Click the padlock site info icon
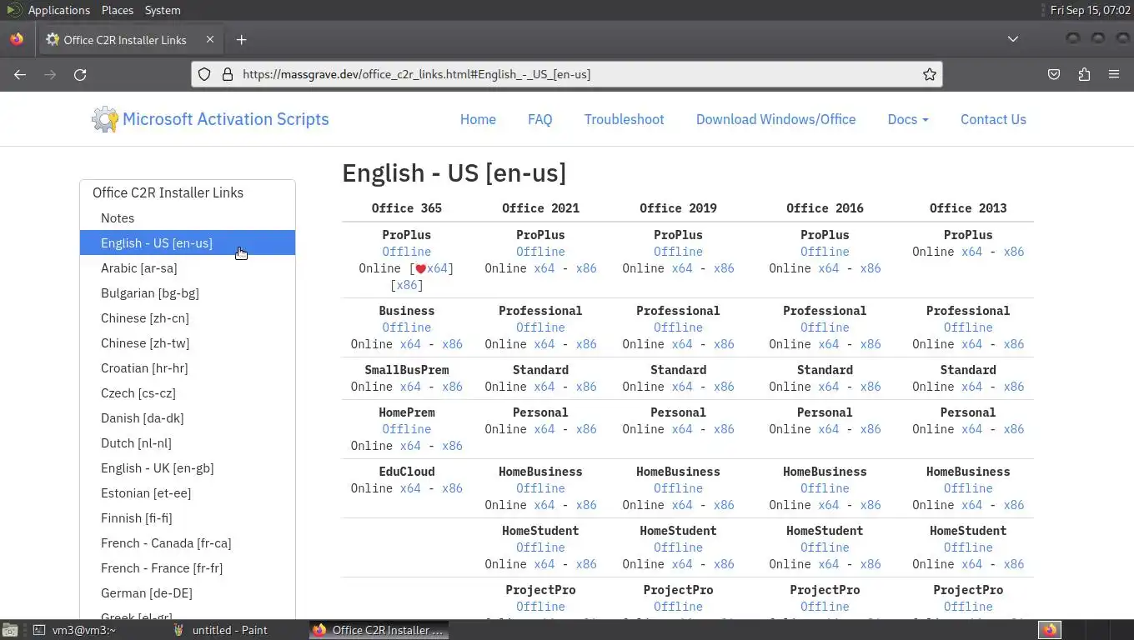 click(227, 74)
